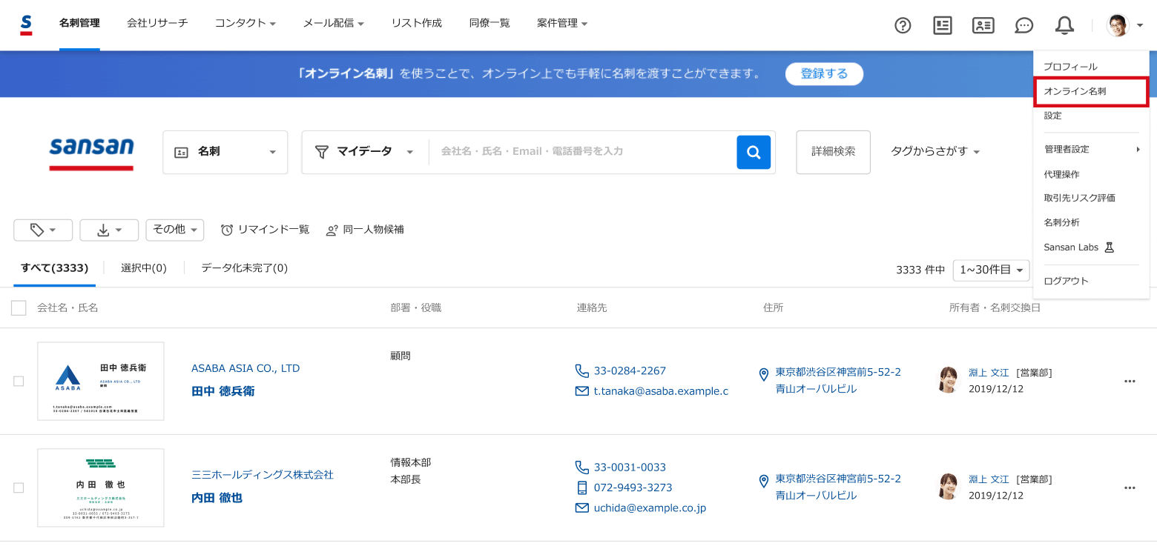1157x552 pixels.
Task: Switch to データ化未完了(0) tab
Action: (x=245, y=268)
